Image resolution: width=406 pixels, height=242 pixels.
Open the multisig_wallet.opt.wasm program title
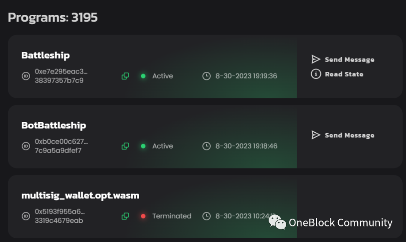click(x=80, y=195)
